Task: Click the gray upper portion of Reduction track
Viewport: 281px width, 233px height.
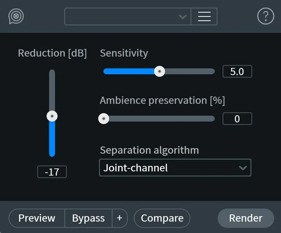Action: pyautogui.click(x=52, y=90)
